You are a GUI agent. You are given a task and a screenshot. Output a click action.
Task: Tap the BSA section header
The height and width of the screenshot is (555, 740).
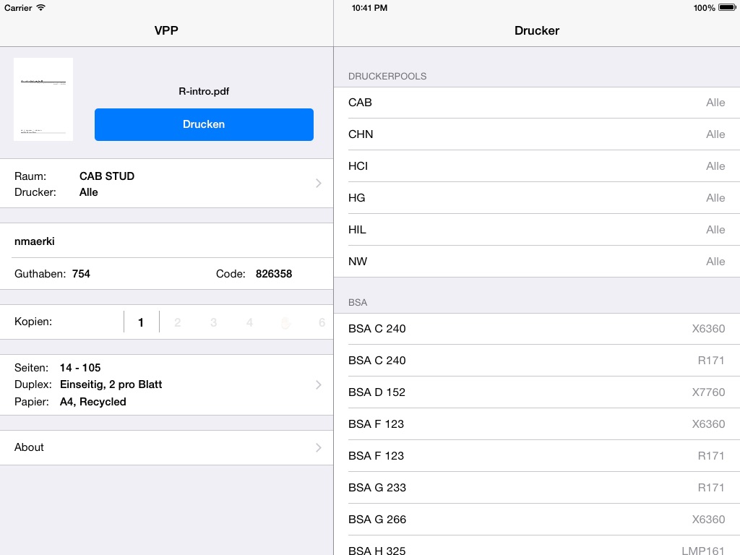pos(358,303)
